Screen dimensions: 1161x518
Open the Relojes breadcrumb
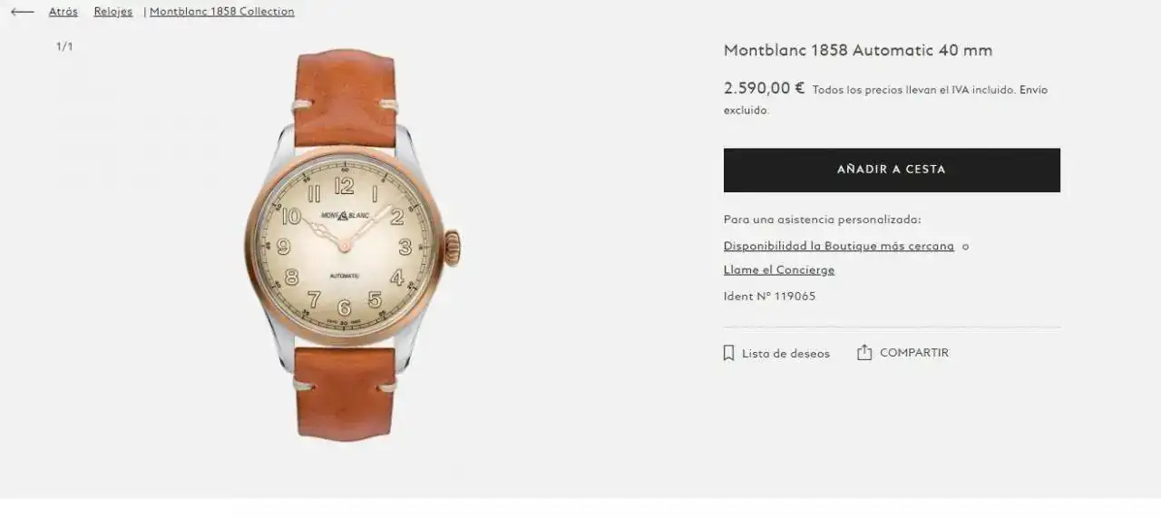point(113,12)
